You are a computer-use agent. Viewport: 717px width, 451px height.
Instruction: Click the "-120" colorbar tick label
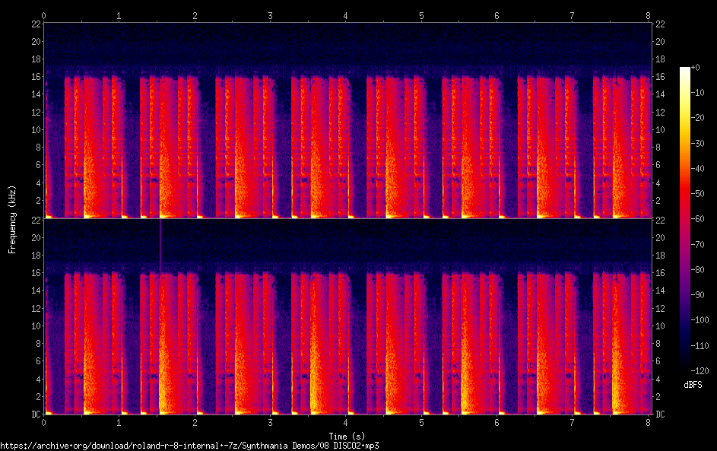(700, 371)
